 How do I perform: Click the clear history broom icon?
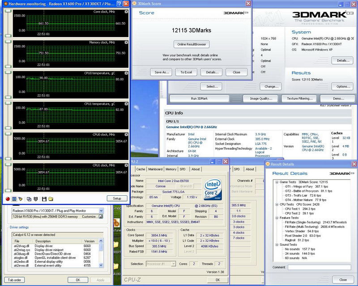[21, 199]
